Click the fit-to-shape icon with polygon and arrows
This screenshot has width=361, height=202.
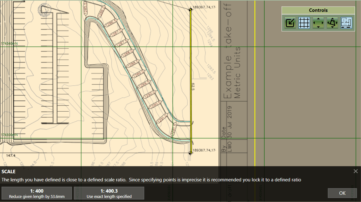pos(332,23)
